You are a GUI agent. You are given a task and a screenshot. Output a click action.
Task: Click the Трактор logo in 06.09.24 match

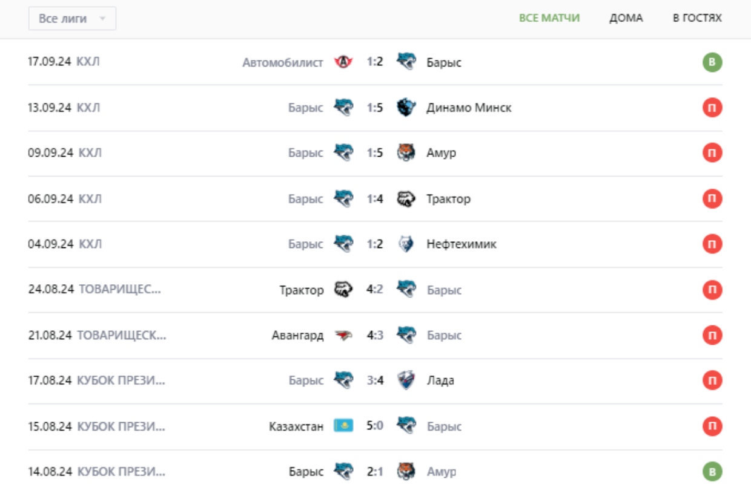click(406, 199)
